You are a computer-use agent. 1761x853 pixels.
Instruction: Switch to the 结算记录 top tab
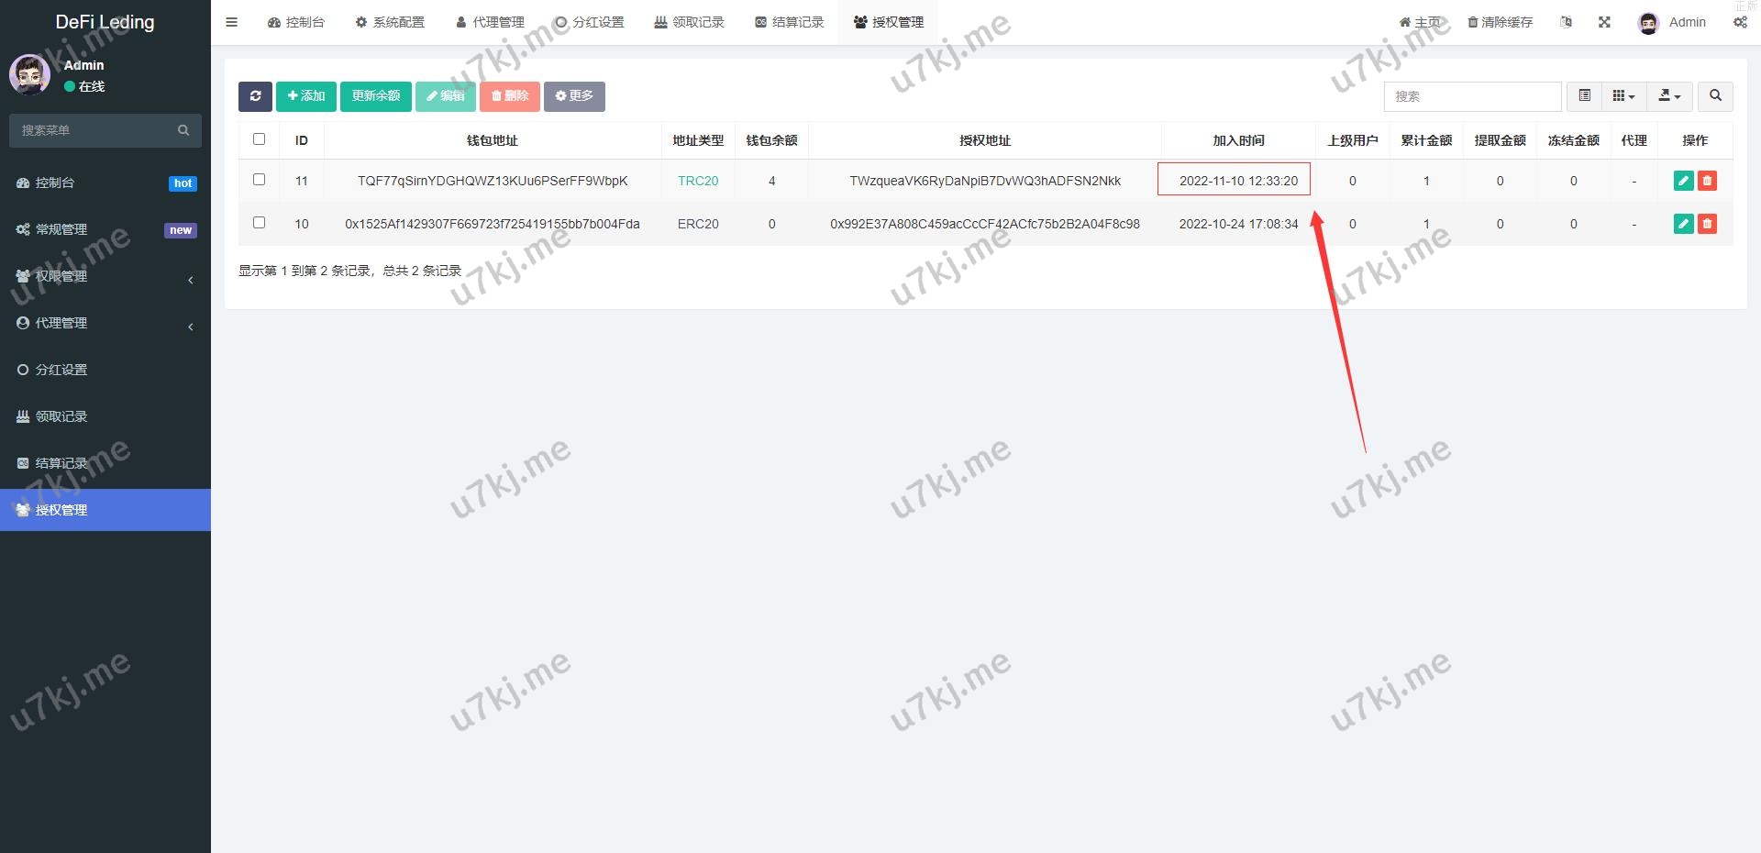[x=790, y=22]
